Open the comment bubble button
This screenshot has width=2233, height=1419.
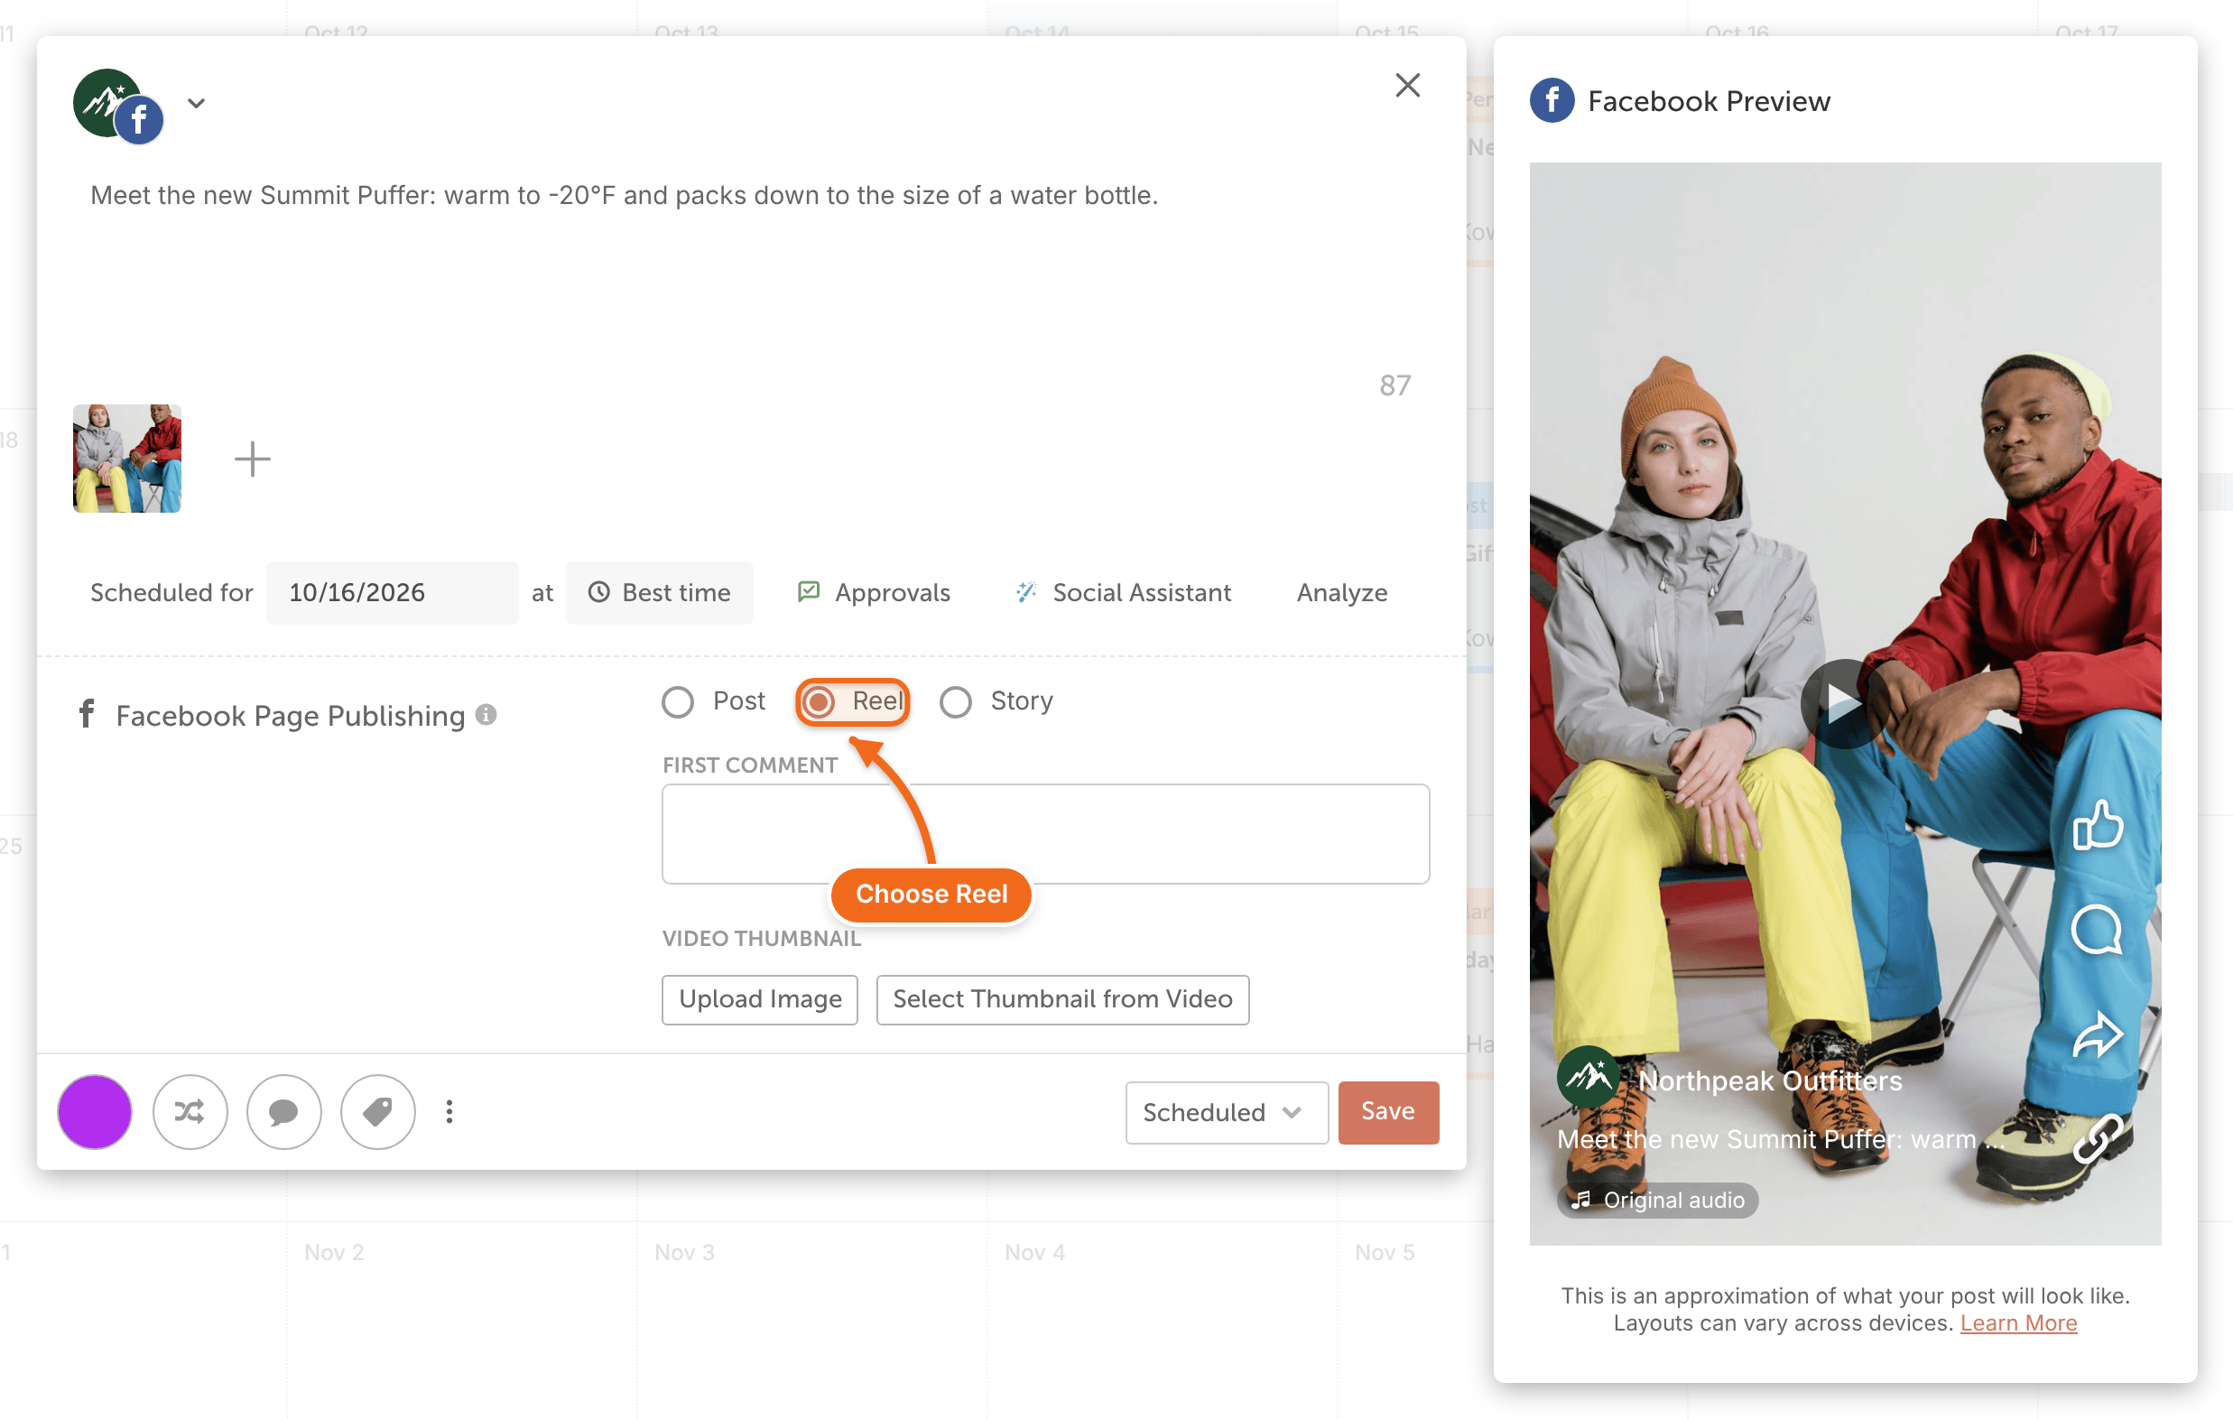pyautogui.click(x=283, y=1111)
